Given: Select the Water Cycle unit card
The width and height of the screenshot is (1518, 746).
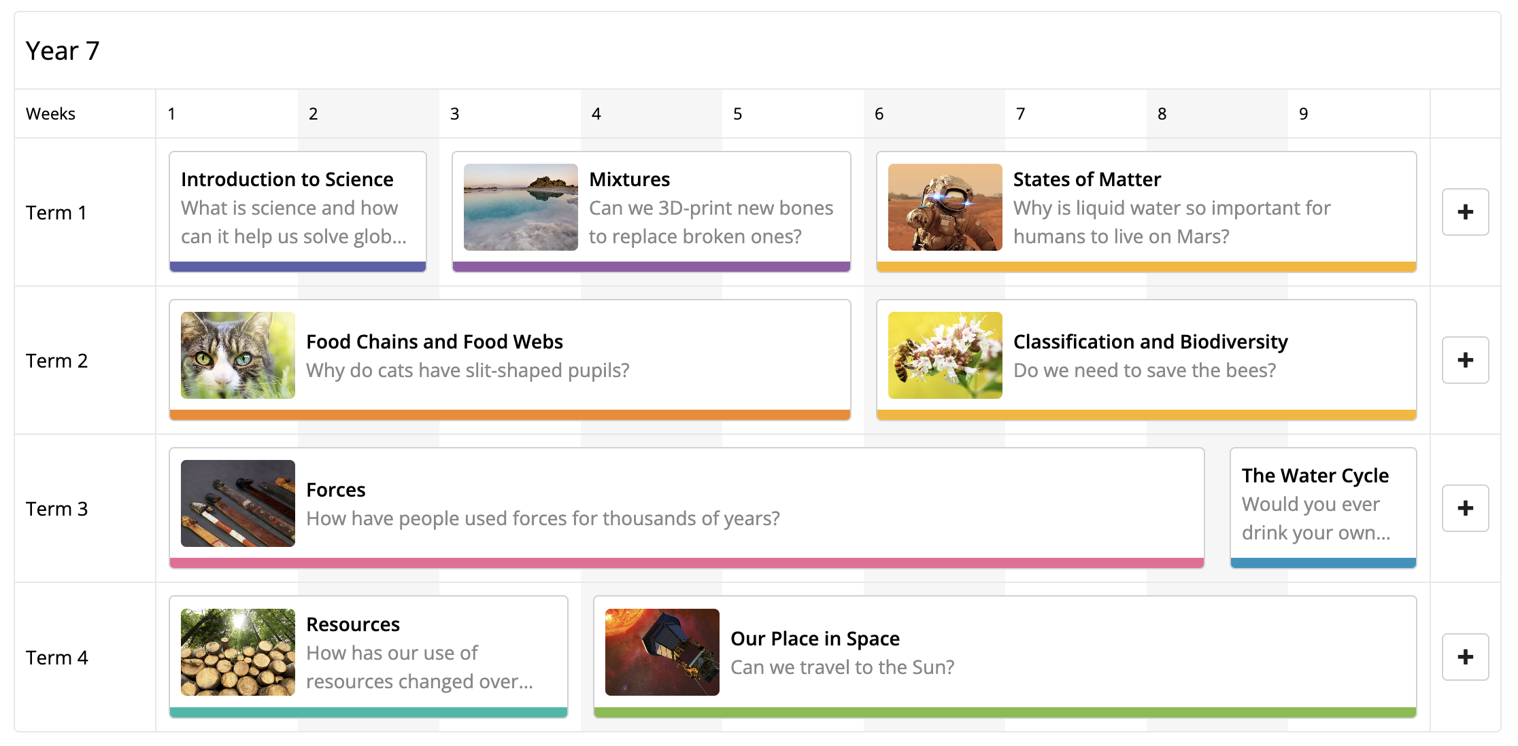Looking at the screenshot, I should (x=1323, y=504).
